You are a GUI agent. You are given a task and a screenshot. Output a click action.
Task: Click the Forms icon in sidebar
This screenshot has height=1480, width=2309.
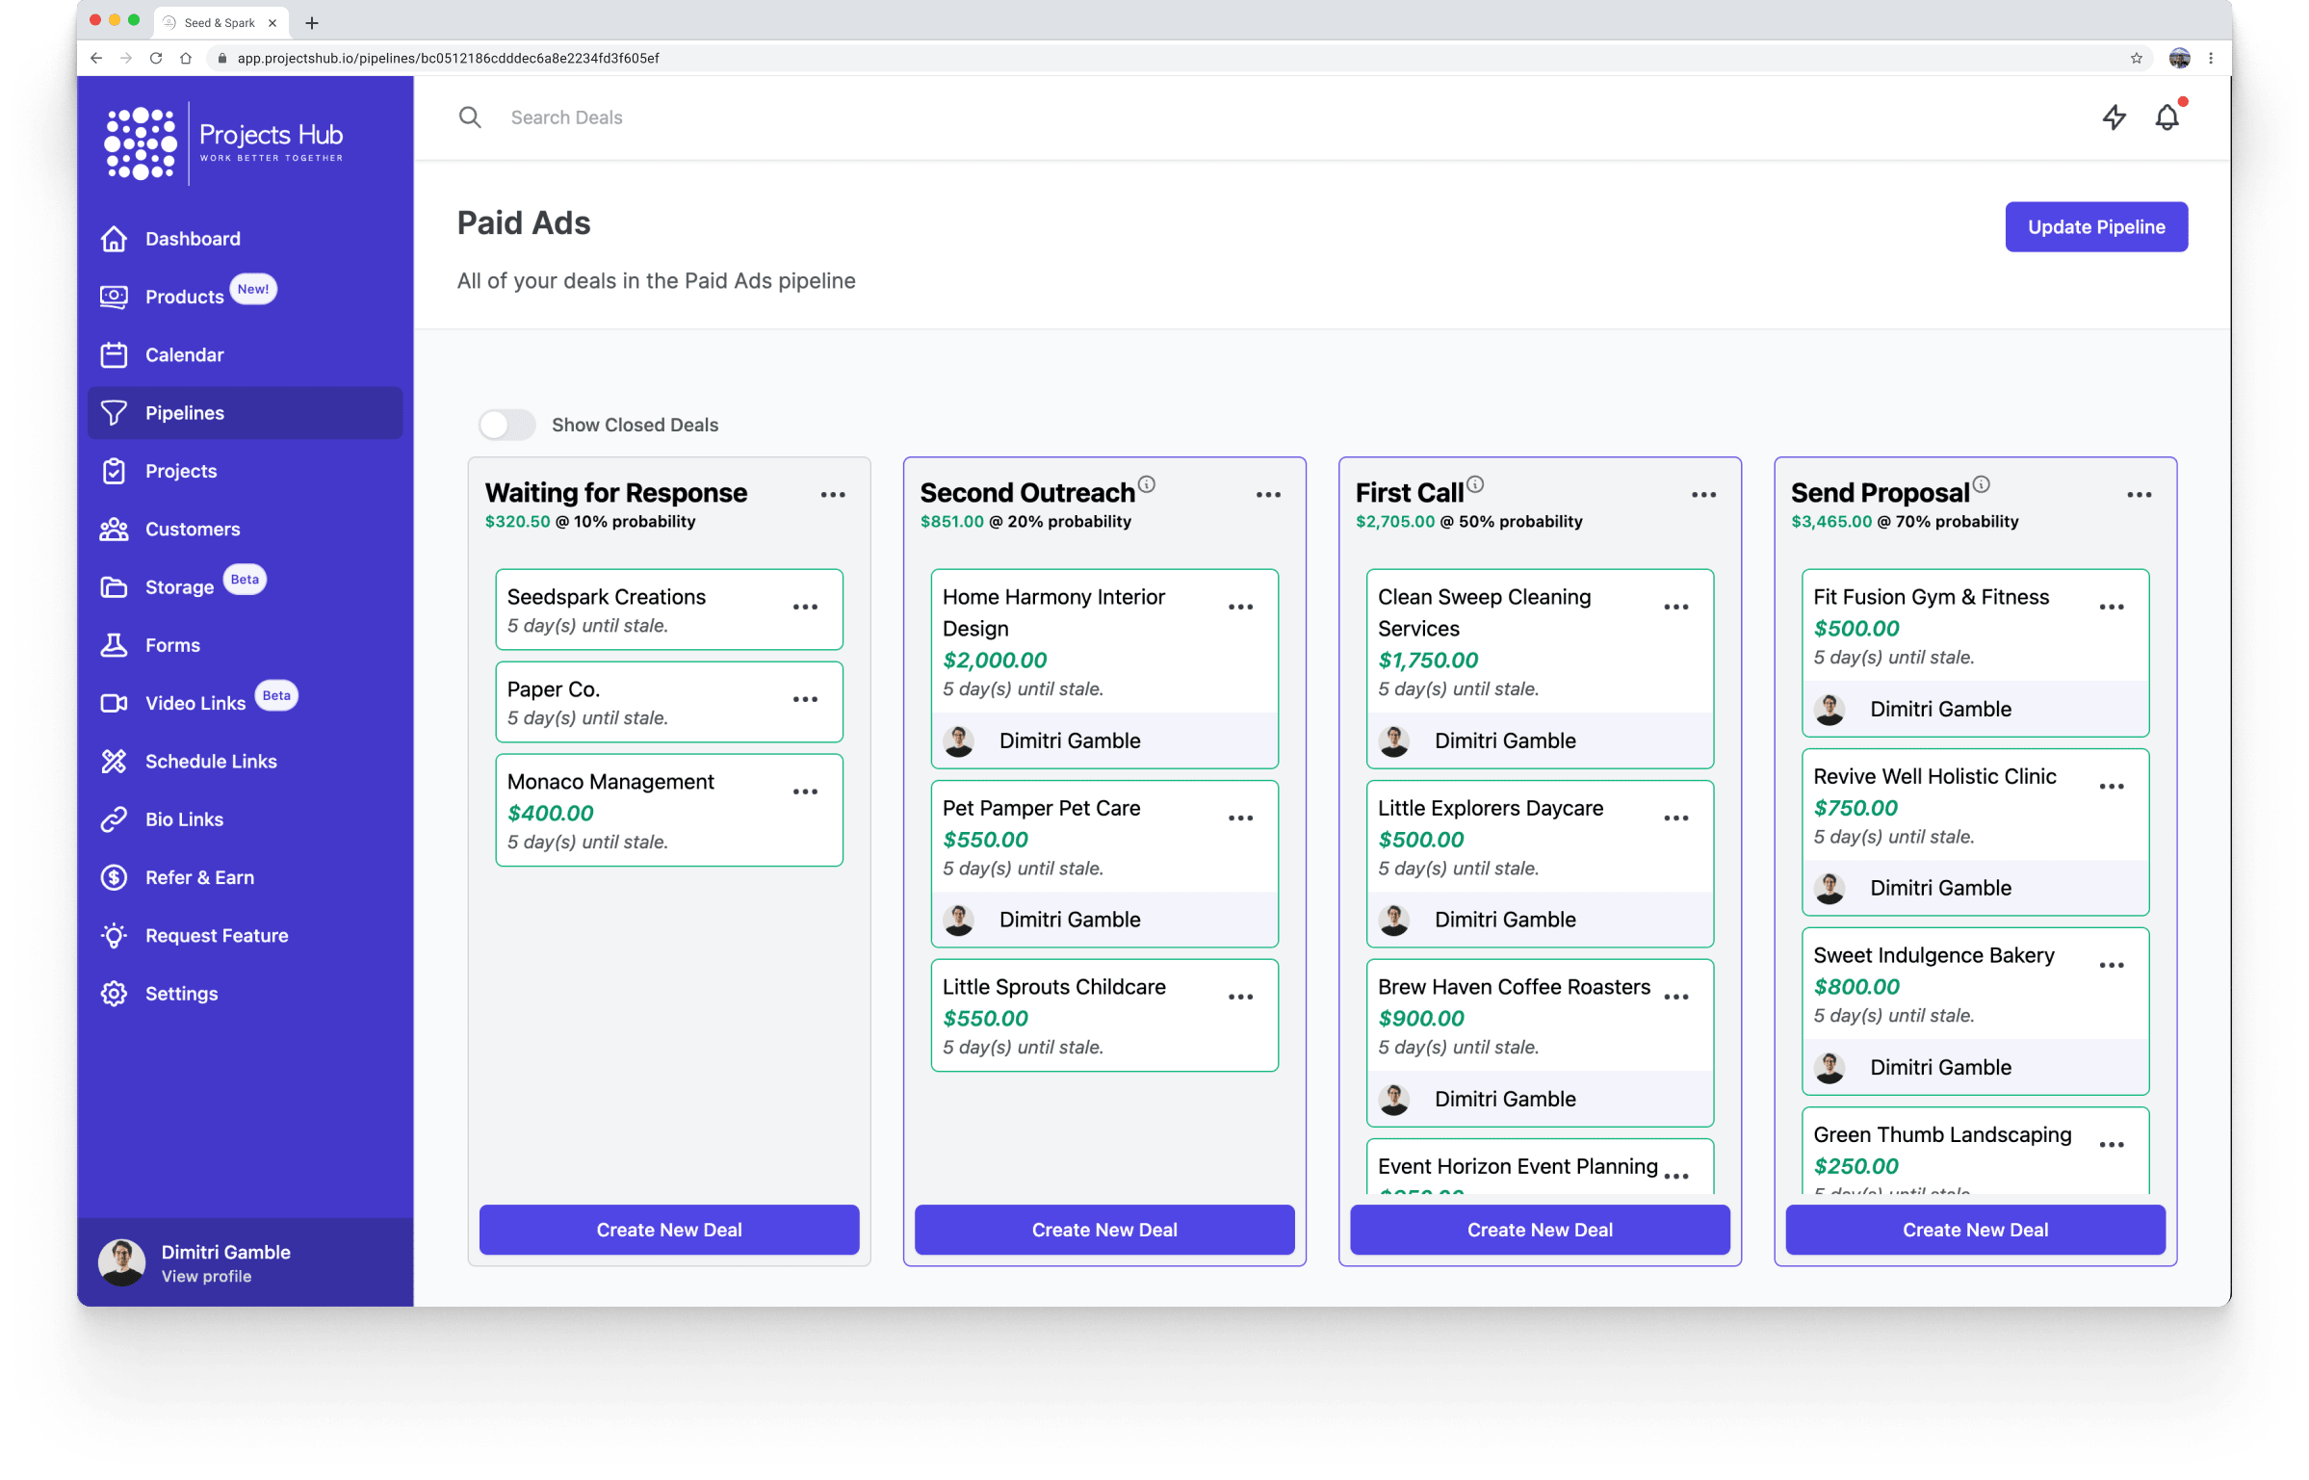(113, 643)
